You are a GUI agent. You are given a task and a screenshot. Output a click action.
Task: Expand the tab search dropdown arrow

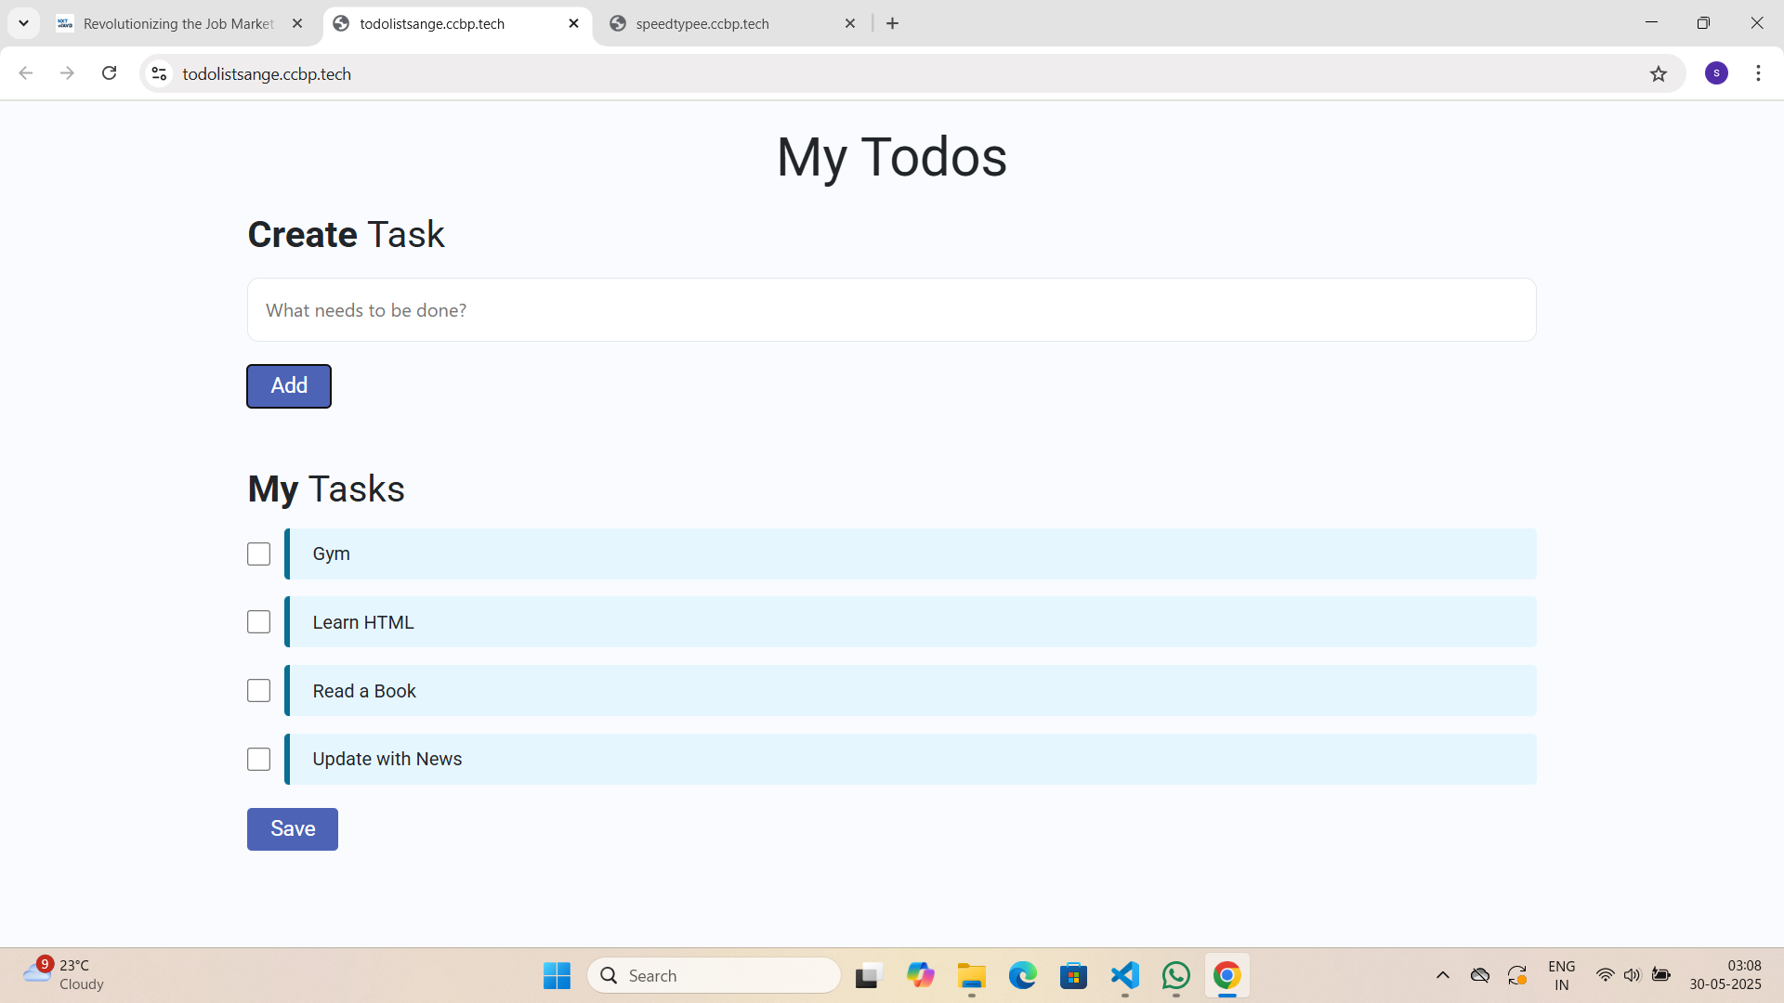tap(23, 23)
